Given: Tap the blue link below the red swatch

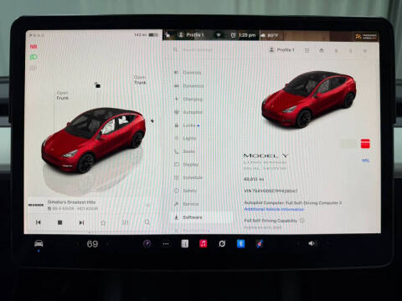Looking at the screenshot, I should 366,161.
